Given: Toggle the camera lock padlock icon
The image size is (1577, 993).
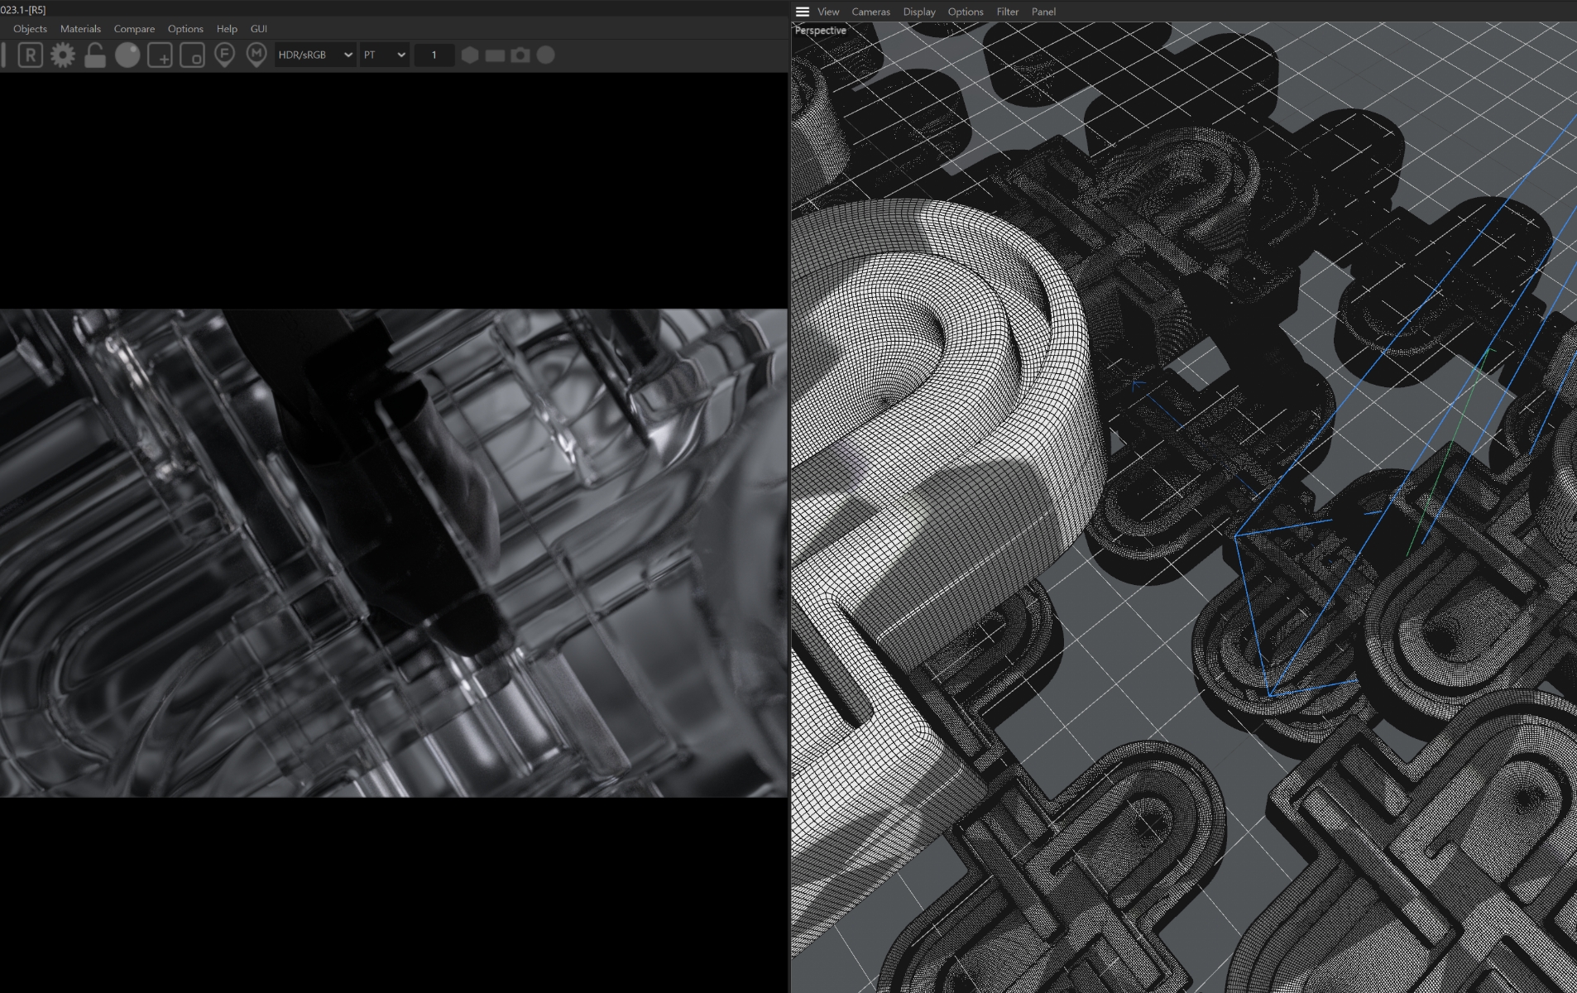Looking at the screenshot, I should click(95, 55).
